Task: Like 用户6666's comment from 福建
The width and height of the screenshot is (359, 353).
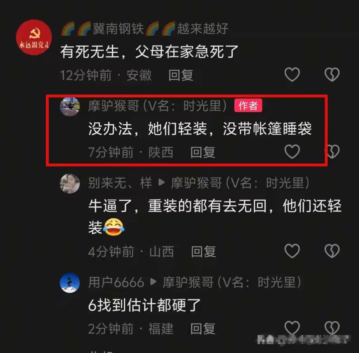Action: coord(292,328)
